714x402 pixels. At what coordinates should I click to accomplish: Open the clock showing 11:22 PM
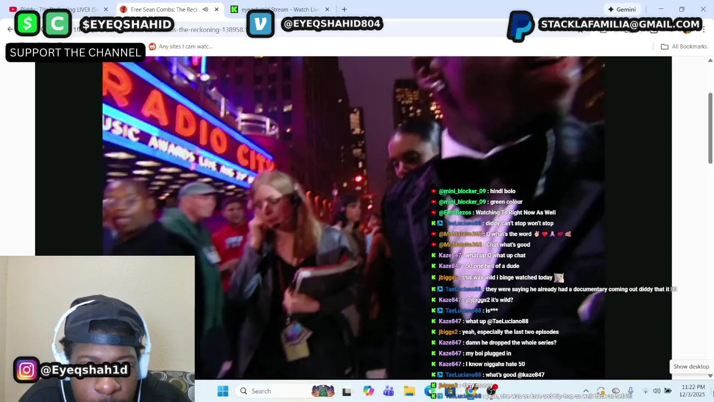click(x=693, y=391)
